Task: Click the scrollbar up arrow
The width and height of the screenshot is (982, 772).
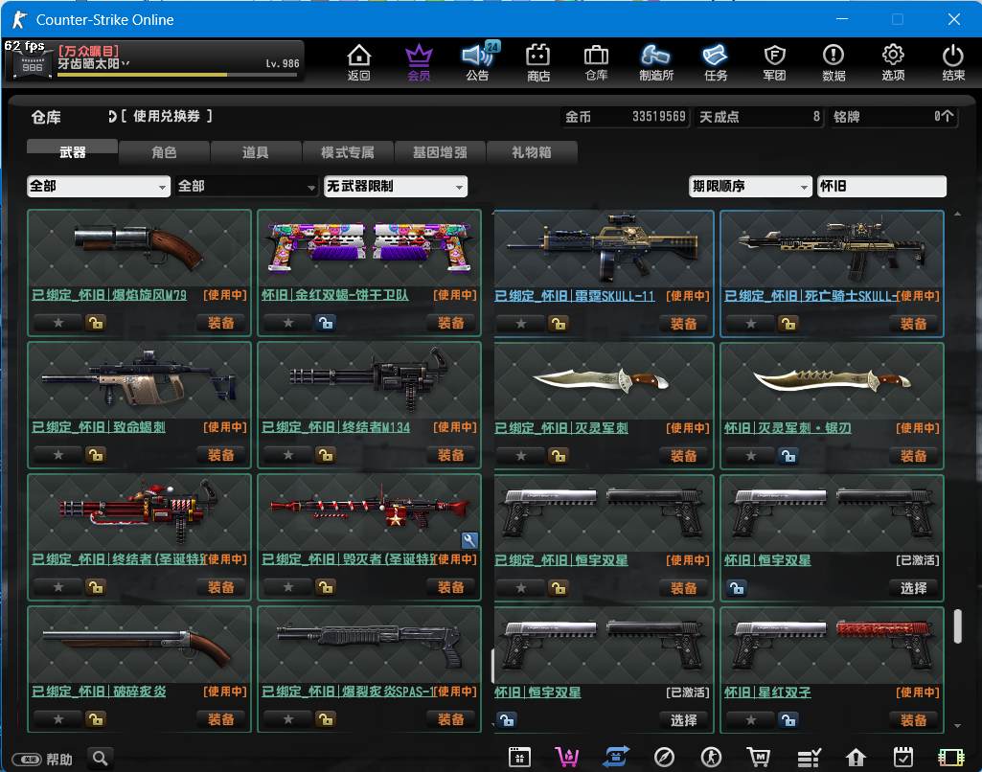Action: tap(958, 215)
